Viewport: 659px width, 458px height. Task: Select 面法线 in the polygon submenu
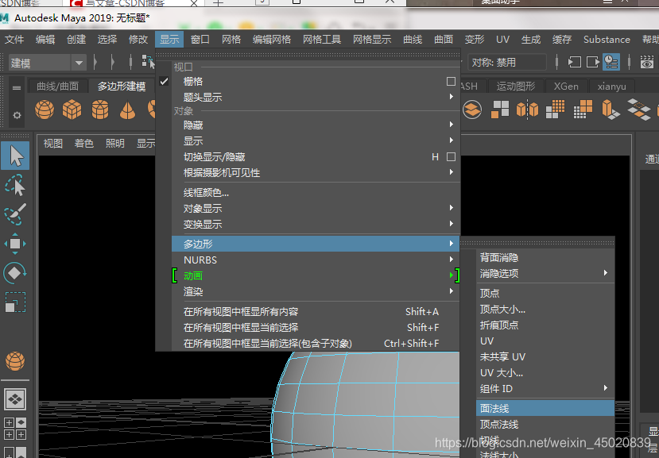tap(545, 408)
